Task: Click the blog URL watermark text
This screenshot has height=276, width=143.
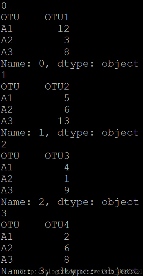Action: click(82, 271)
